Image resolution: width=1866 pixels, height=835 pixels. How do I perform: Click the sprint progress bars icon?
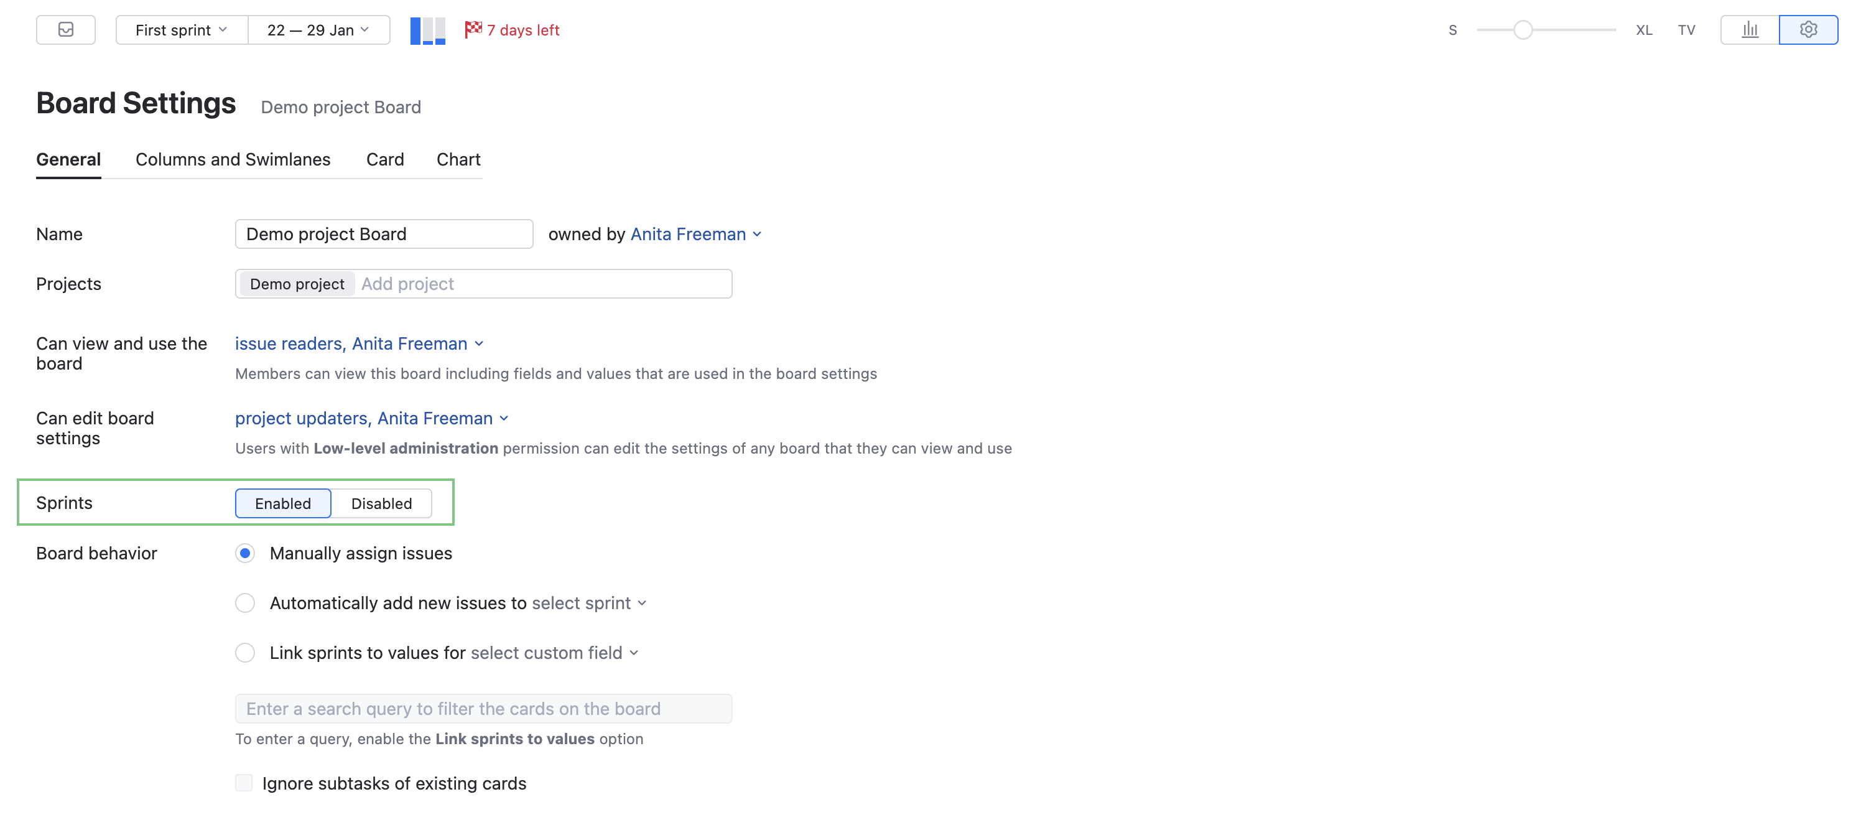[x=427, y=30]
